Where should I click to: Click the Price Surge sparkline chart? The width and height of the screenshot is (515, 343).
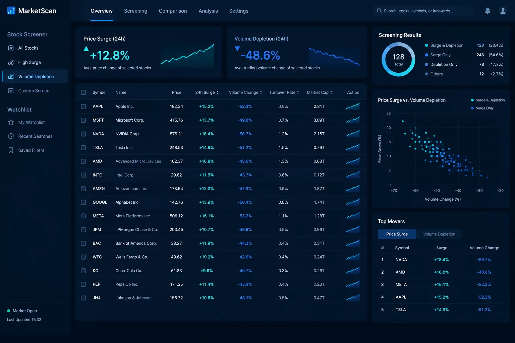point(187,55)
